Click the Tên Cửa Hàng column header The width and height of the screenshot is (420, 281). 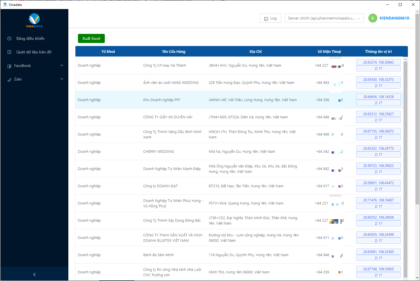(173, 51)
